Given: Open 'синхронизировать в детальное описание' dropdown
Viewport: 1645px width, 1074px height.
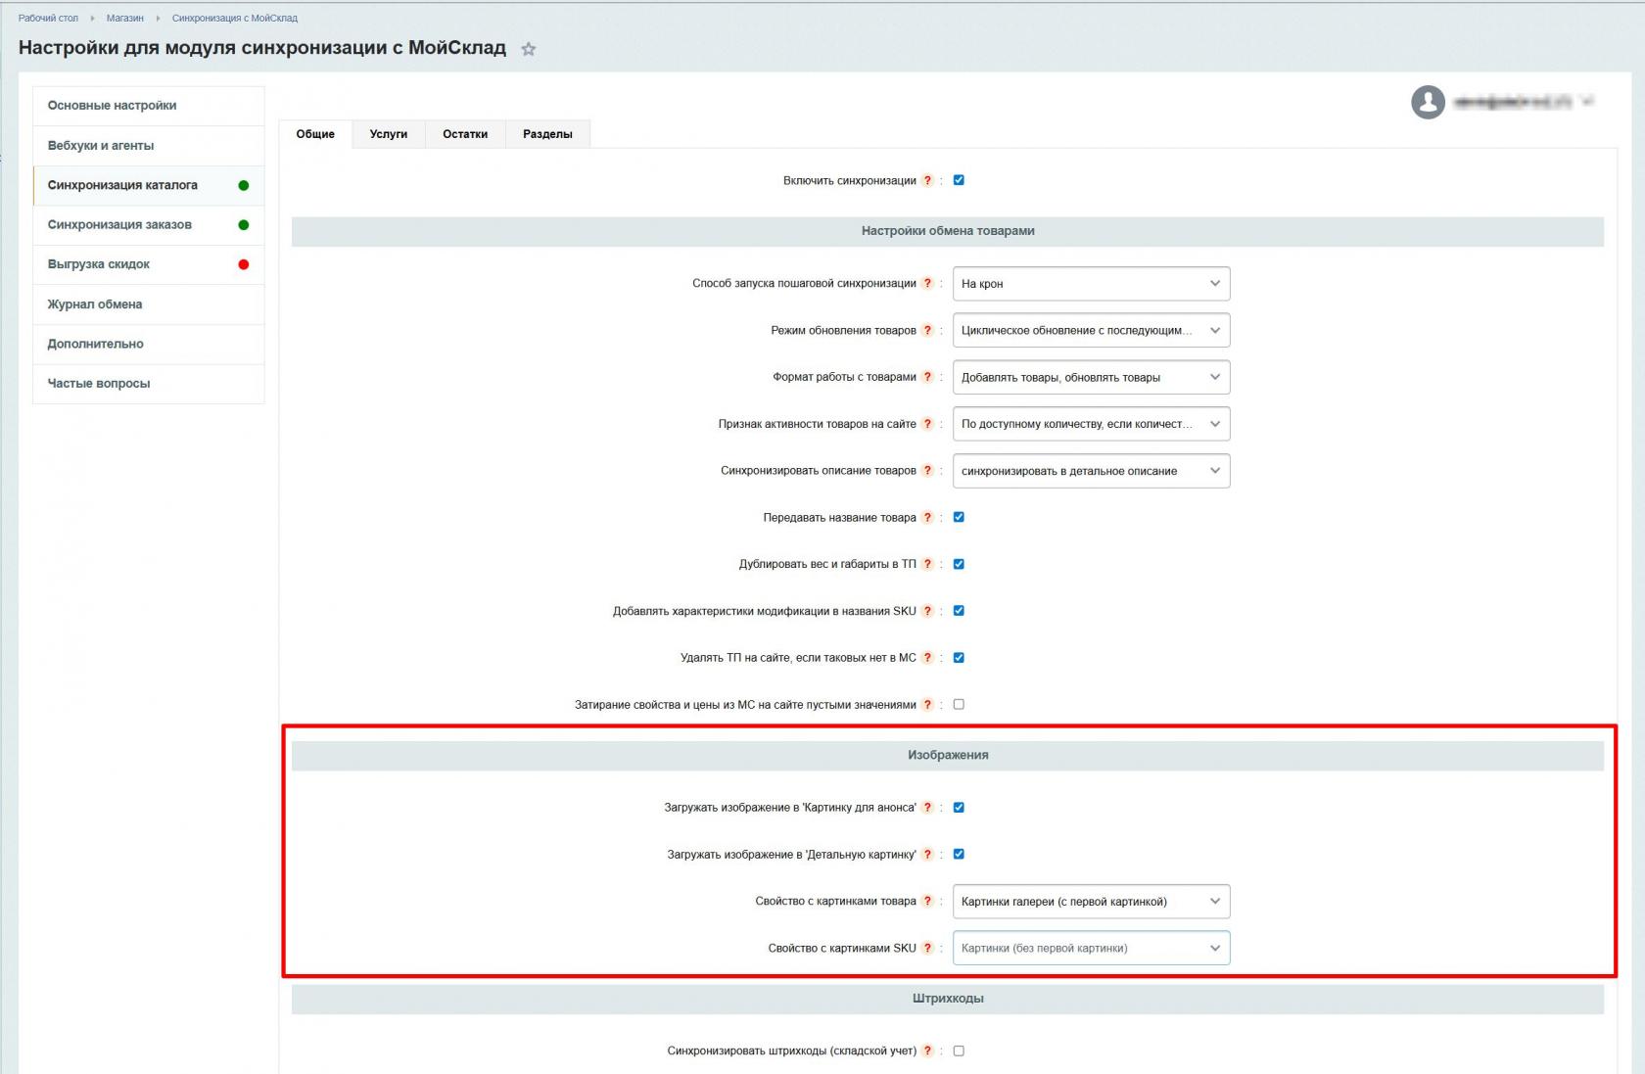Looking at the screenshot, I should [x=1091, y=471].
